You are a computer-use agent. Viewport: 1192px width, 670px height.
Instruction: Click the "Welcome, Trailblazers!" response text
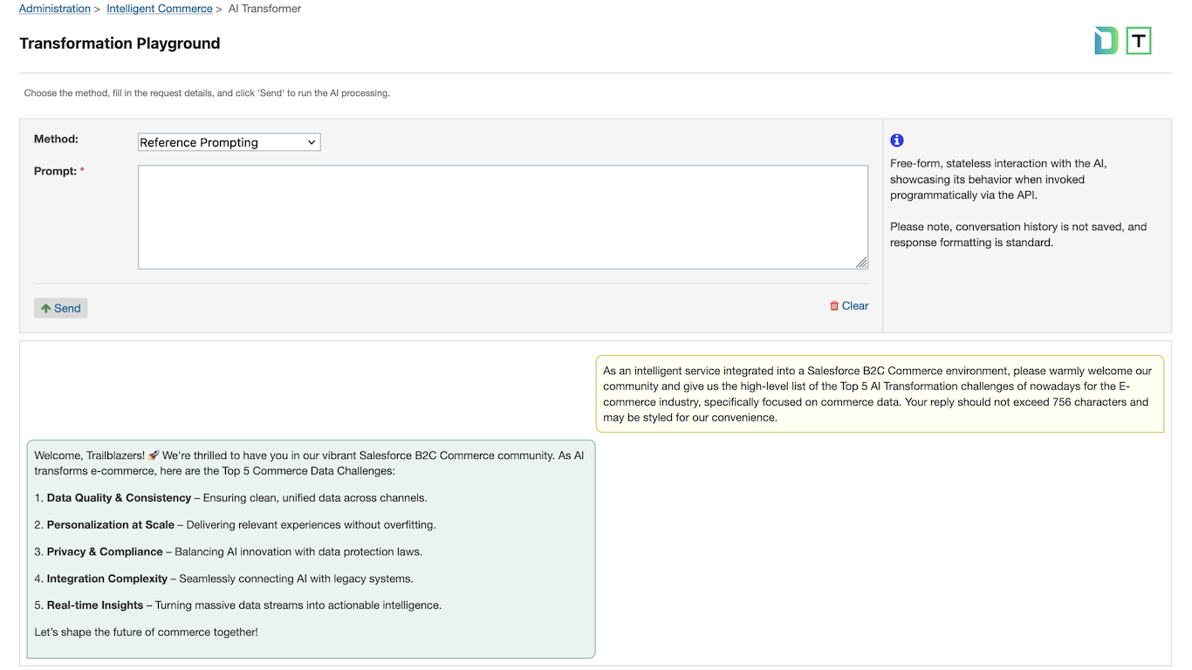click(x=309, y=463)
